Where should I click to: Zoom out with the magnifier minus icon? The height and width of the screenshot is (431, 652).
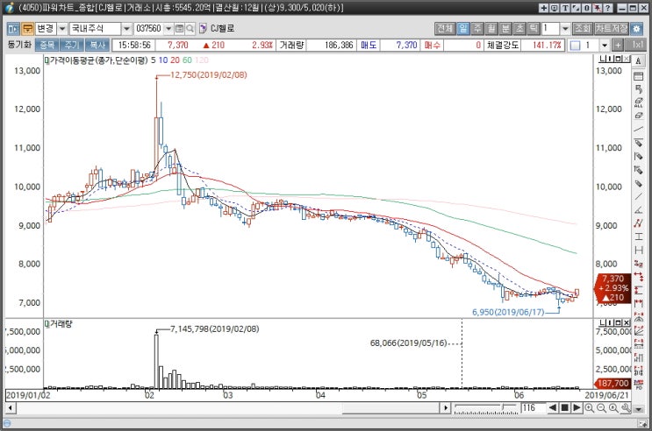601,407
